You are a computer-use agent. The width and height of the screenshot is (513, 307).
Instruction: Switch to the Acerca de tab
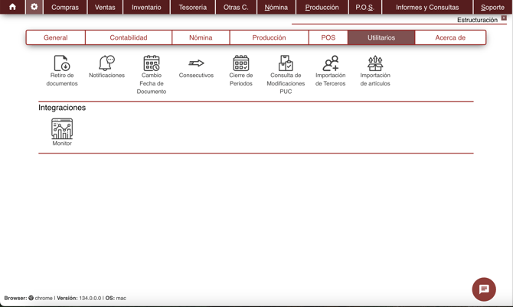450,37
